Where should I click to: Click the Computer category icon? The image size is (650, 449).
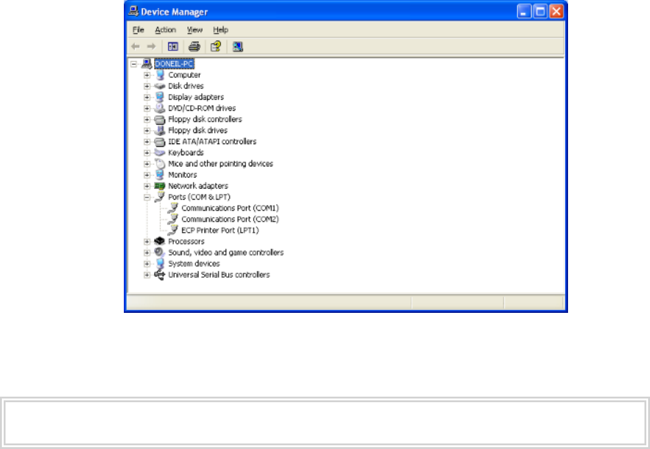[160, 75]
